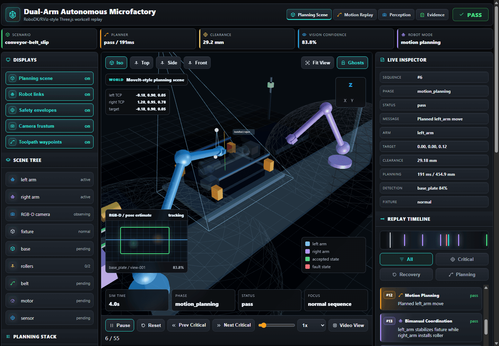Click the white current-position timeline marker
Screen dimensions: 499x346
click(x=390, y=240)
